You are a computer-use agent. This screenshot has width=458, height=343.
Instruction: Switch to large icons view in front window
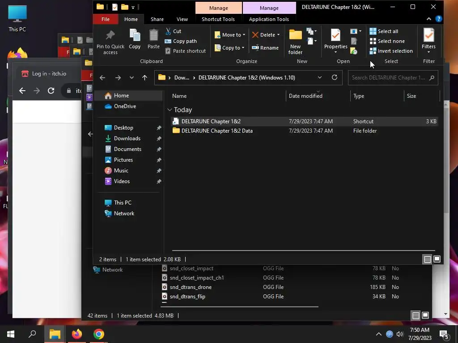[437, 259]
